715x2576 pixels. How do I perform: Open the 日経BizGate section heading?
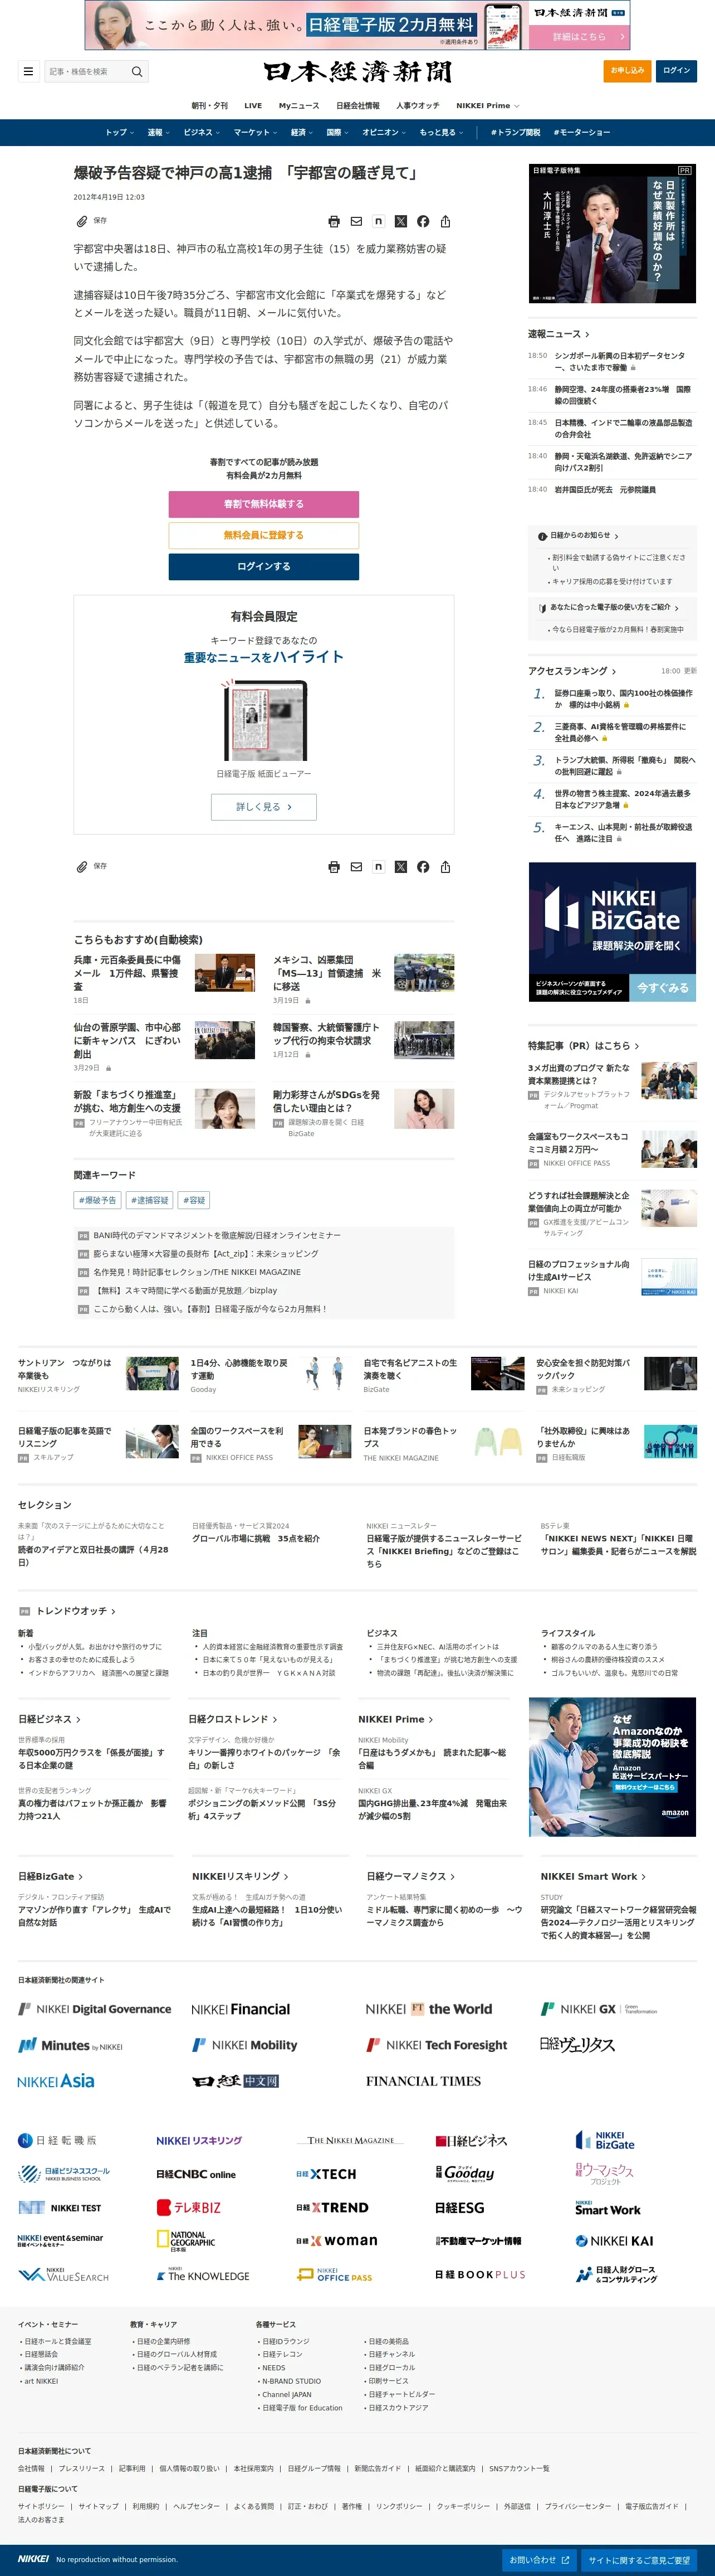point(50,1877)
